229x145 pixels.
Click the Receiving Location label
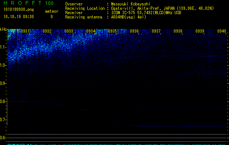(x=85, y=8)
